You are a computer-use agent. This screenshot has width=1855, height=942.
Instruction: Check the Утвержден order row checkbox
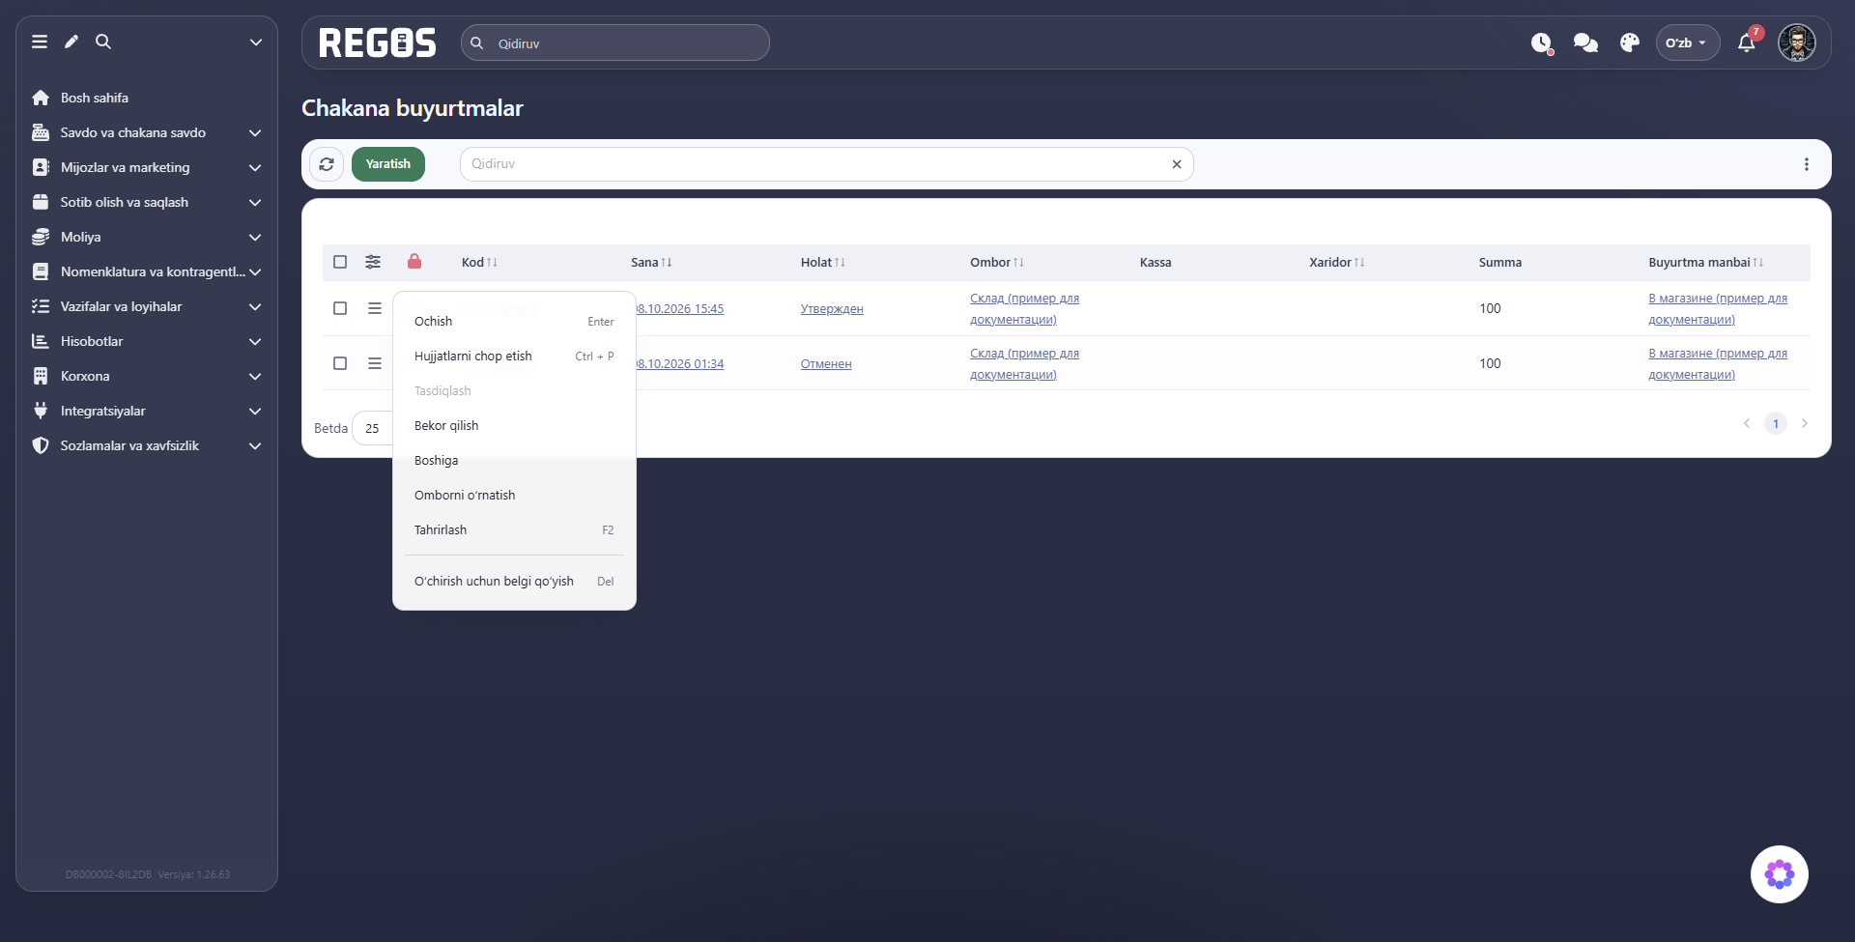tap(340, 308)
